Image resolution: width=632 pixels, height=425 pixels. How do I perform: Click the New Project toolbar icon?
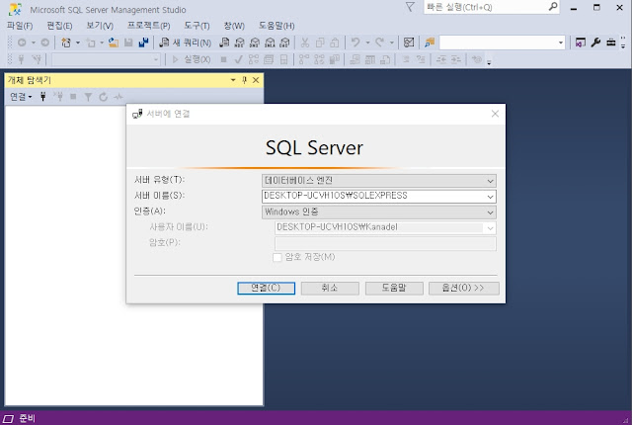click(x=66, y=42)
